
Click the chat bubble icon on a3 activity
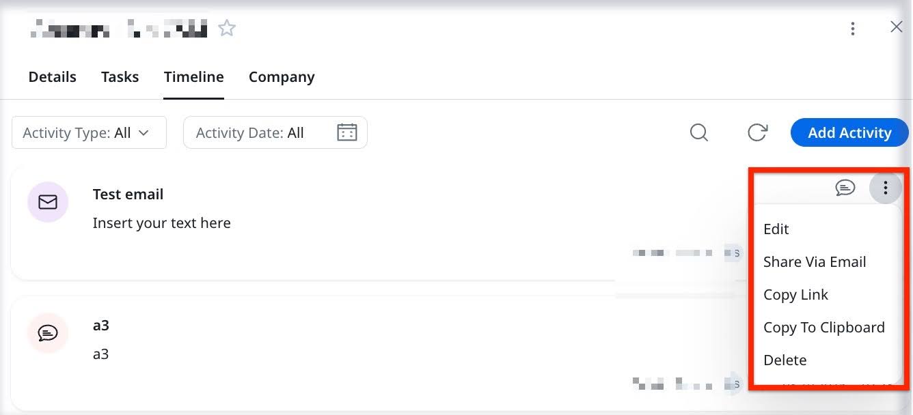coord(48,333)
